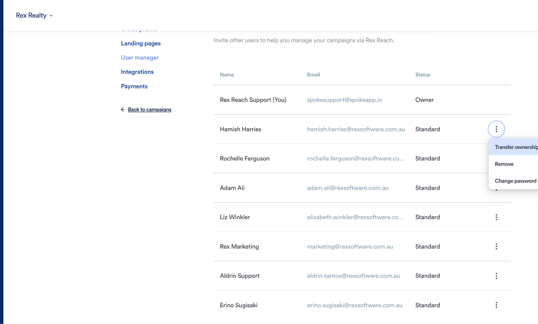The height and width of the screenshot is (324, 538).
Task: Click the back arrow beside Back to campaigns
Action: [123, 110]
